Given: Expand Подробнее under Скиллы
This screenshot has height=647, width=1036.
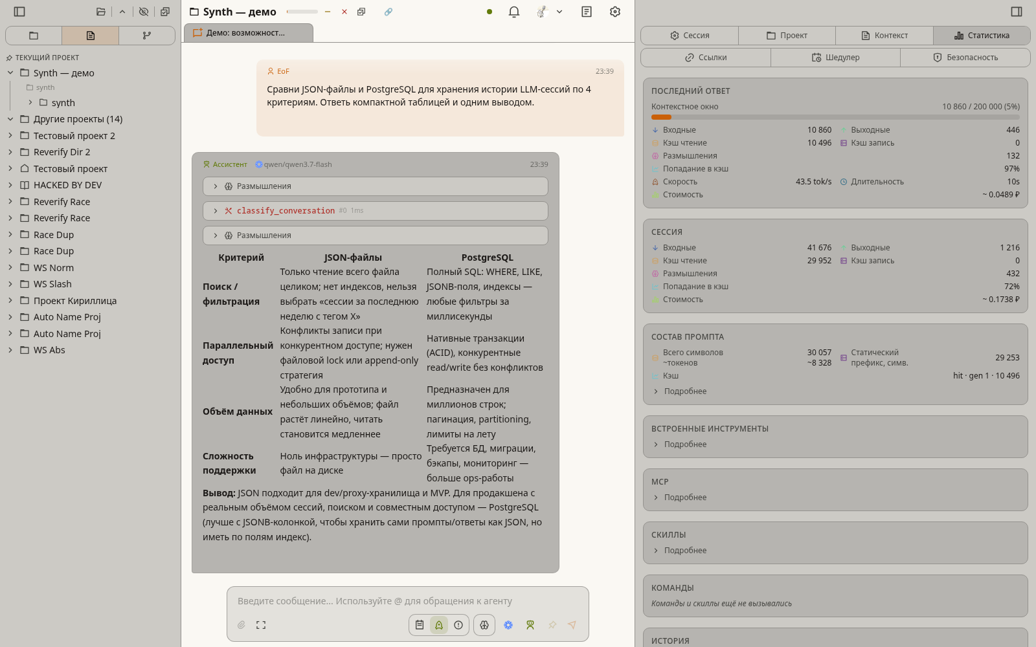Looking at the screenshot, I should (x=679, y=551).
